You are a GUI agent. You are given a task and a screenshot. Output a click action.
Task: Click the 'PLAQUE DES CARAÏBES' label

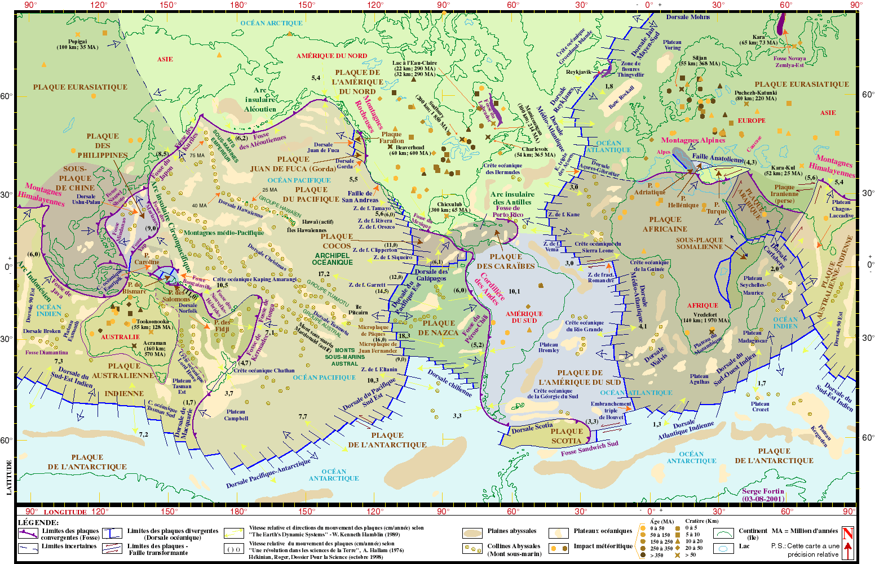point(506,261)
